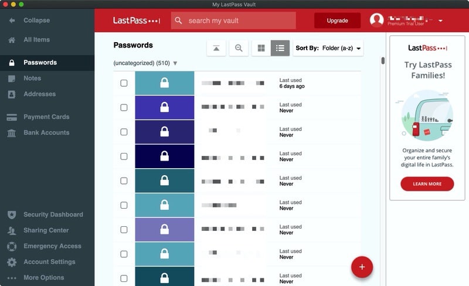Click the lavender purple lock tile

click(165, 230)
